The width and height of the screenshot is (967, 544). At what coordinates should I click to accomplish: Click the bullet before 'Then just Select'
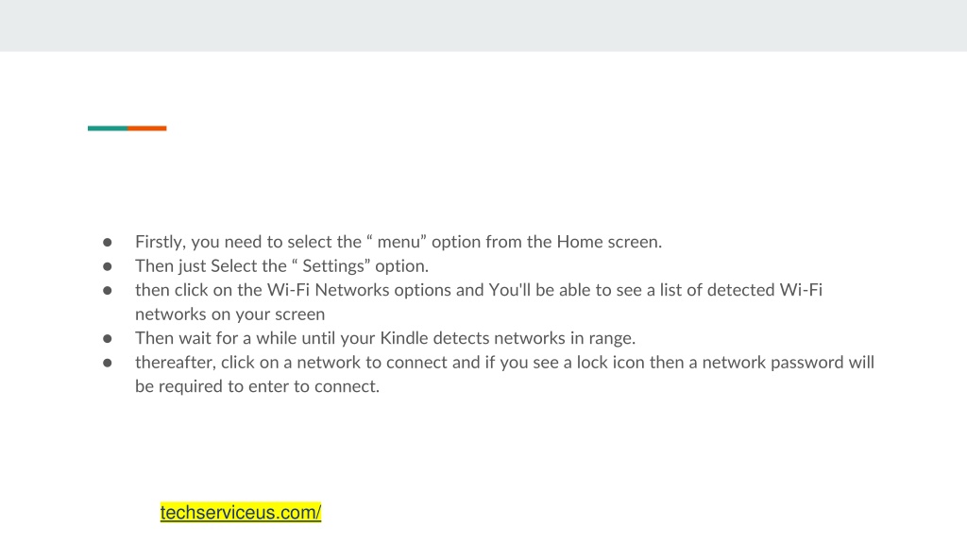click(108, 266)
